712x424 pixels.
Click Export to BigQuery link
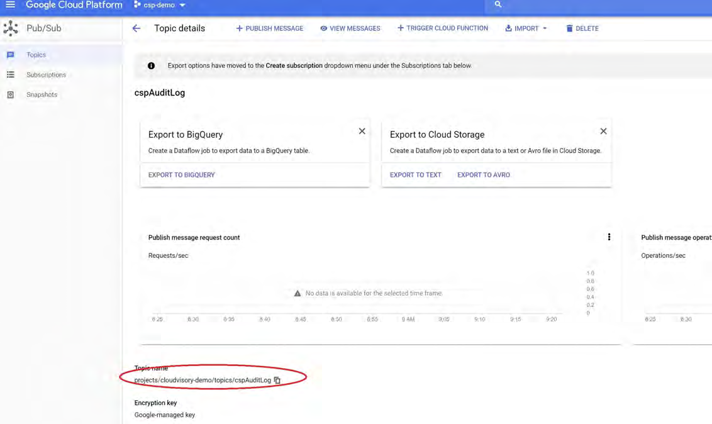(x=182, y=175)
